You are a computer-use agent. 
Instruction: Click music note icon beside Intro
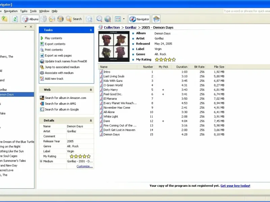point(102,72)
